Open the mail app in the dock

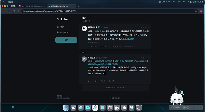[x=81, y=108]
